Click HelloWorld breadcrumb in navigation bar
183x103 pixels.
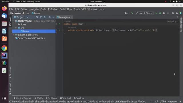pyautogui.click(x=17, y=13)
